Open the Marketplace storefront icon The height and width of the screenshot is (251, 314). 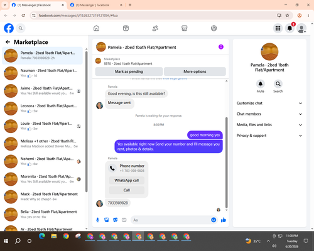point(185,28)
